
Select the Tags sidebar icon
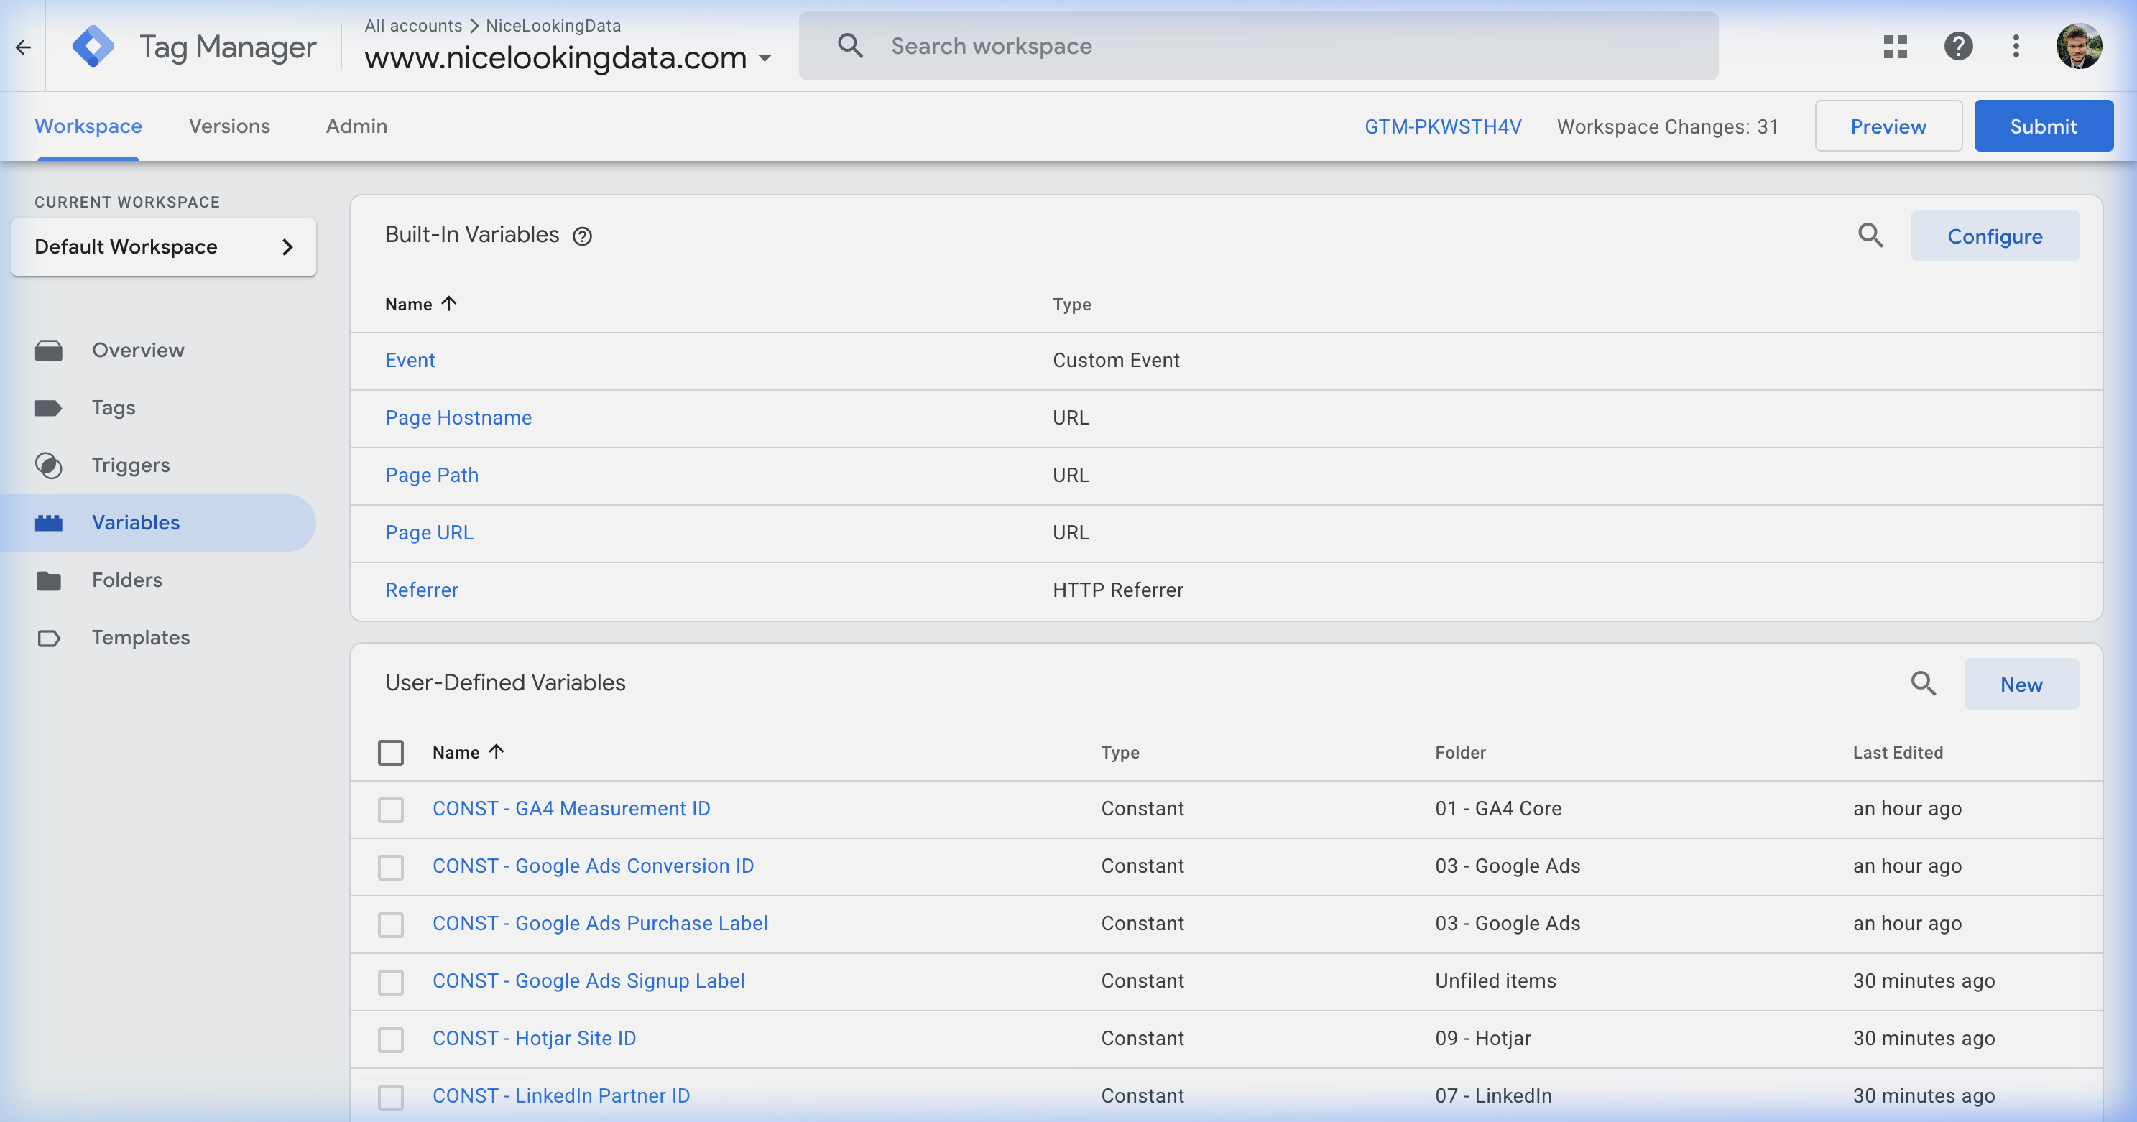[x=50, y=407]
